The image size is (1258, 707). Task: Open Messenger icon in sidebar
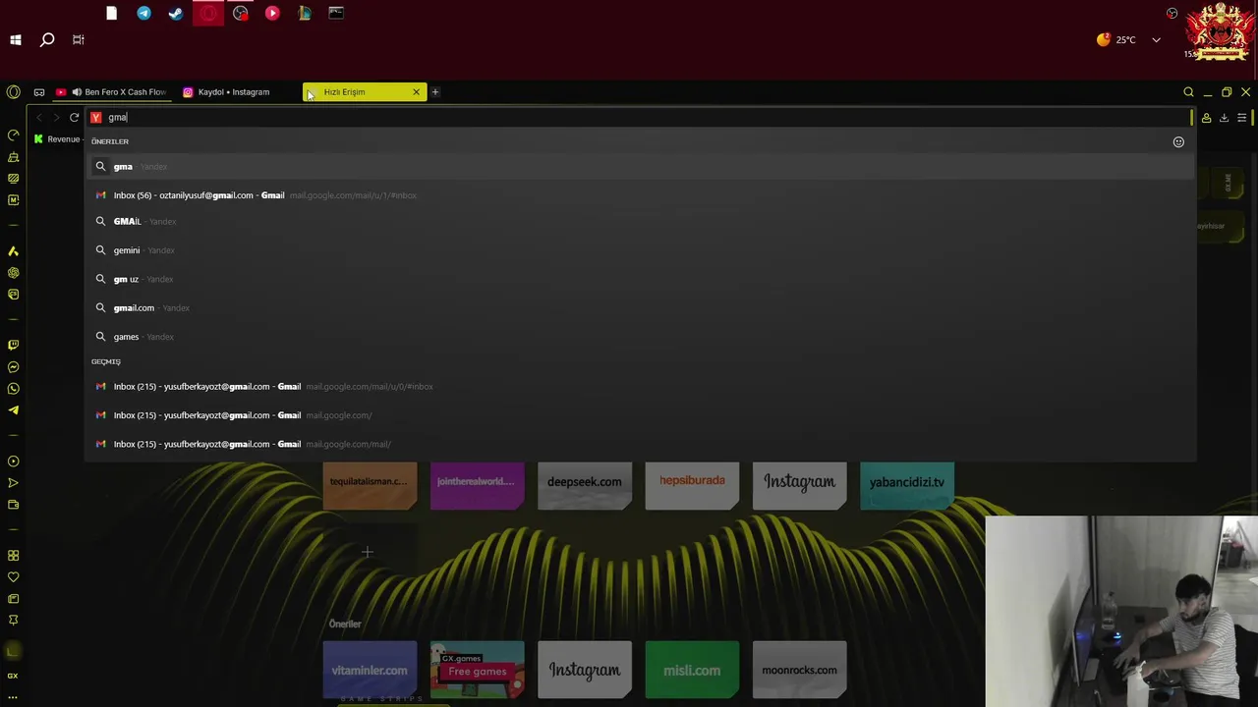click(x=13, y=367)
